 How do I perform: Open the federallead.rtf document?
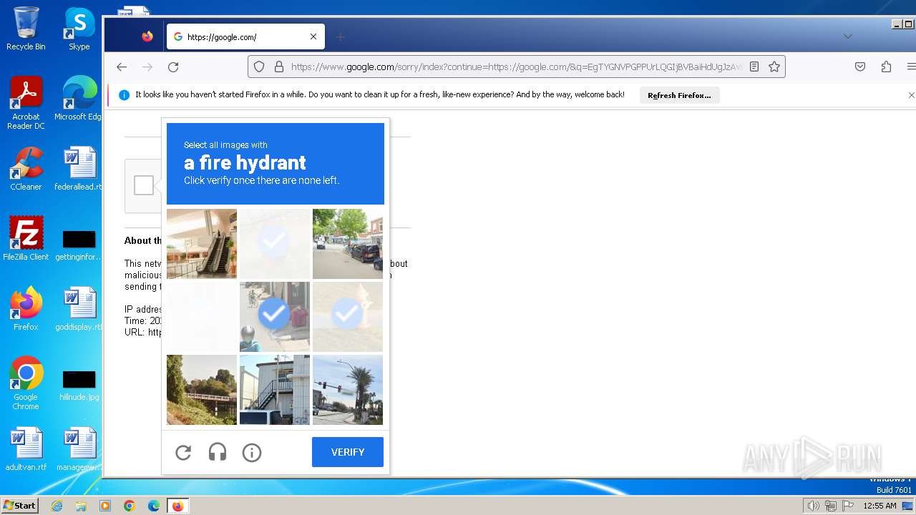[x=79, y=169]
